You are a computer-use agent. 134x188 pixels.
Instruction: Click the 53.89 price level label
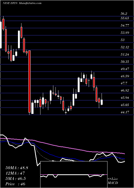[125, 32]
